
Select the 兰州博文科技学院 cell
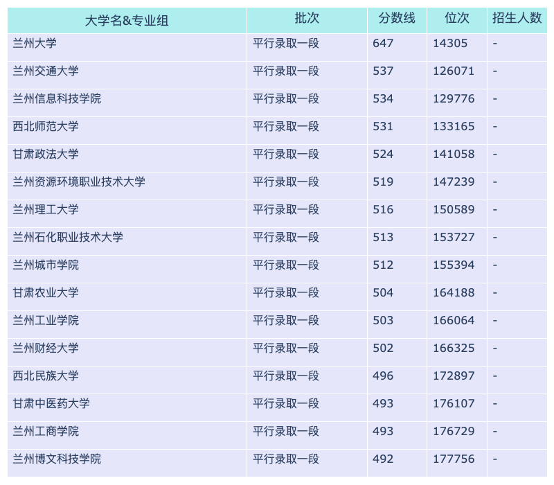pos(57,459)
